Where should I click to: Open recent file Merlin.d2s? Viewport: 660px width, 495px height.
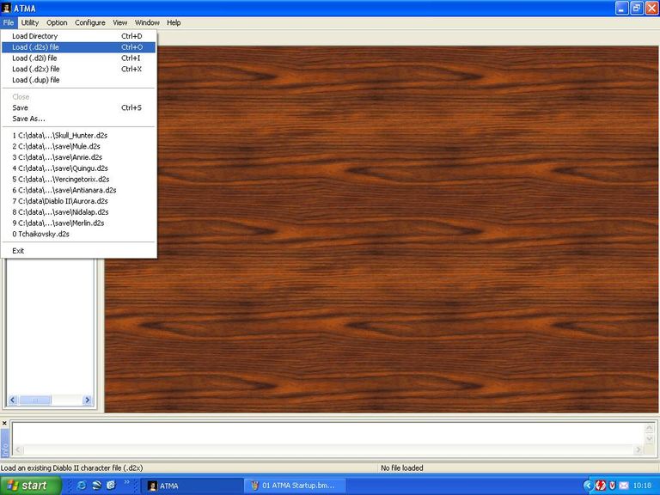point(79,223)
